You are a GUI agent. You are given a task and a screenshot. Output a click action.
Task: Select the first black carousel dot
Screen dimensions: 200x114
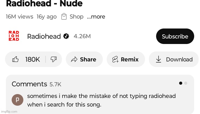pos(181,83)
